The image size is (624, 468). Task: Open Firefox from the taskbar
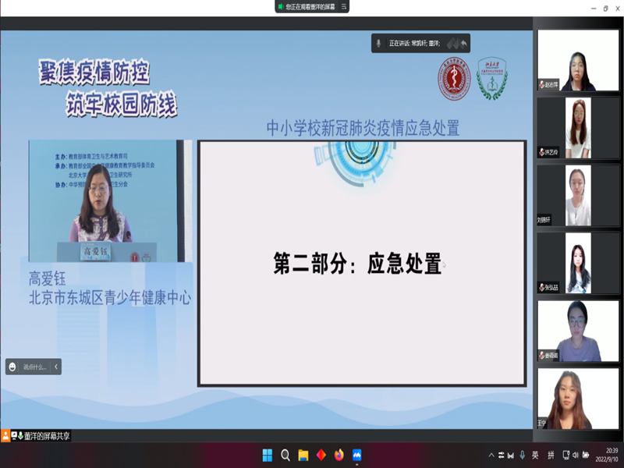pos(339,455)
